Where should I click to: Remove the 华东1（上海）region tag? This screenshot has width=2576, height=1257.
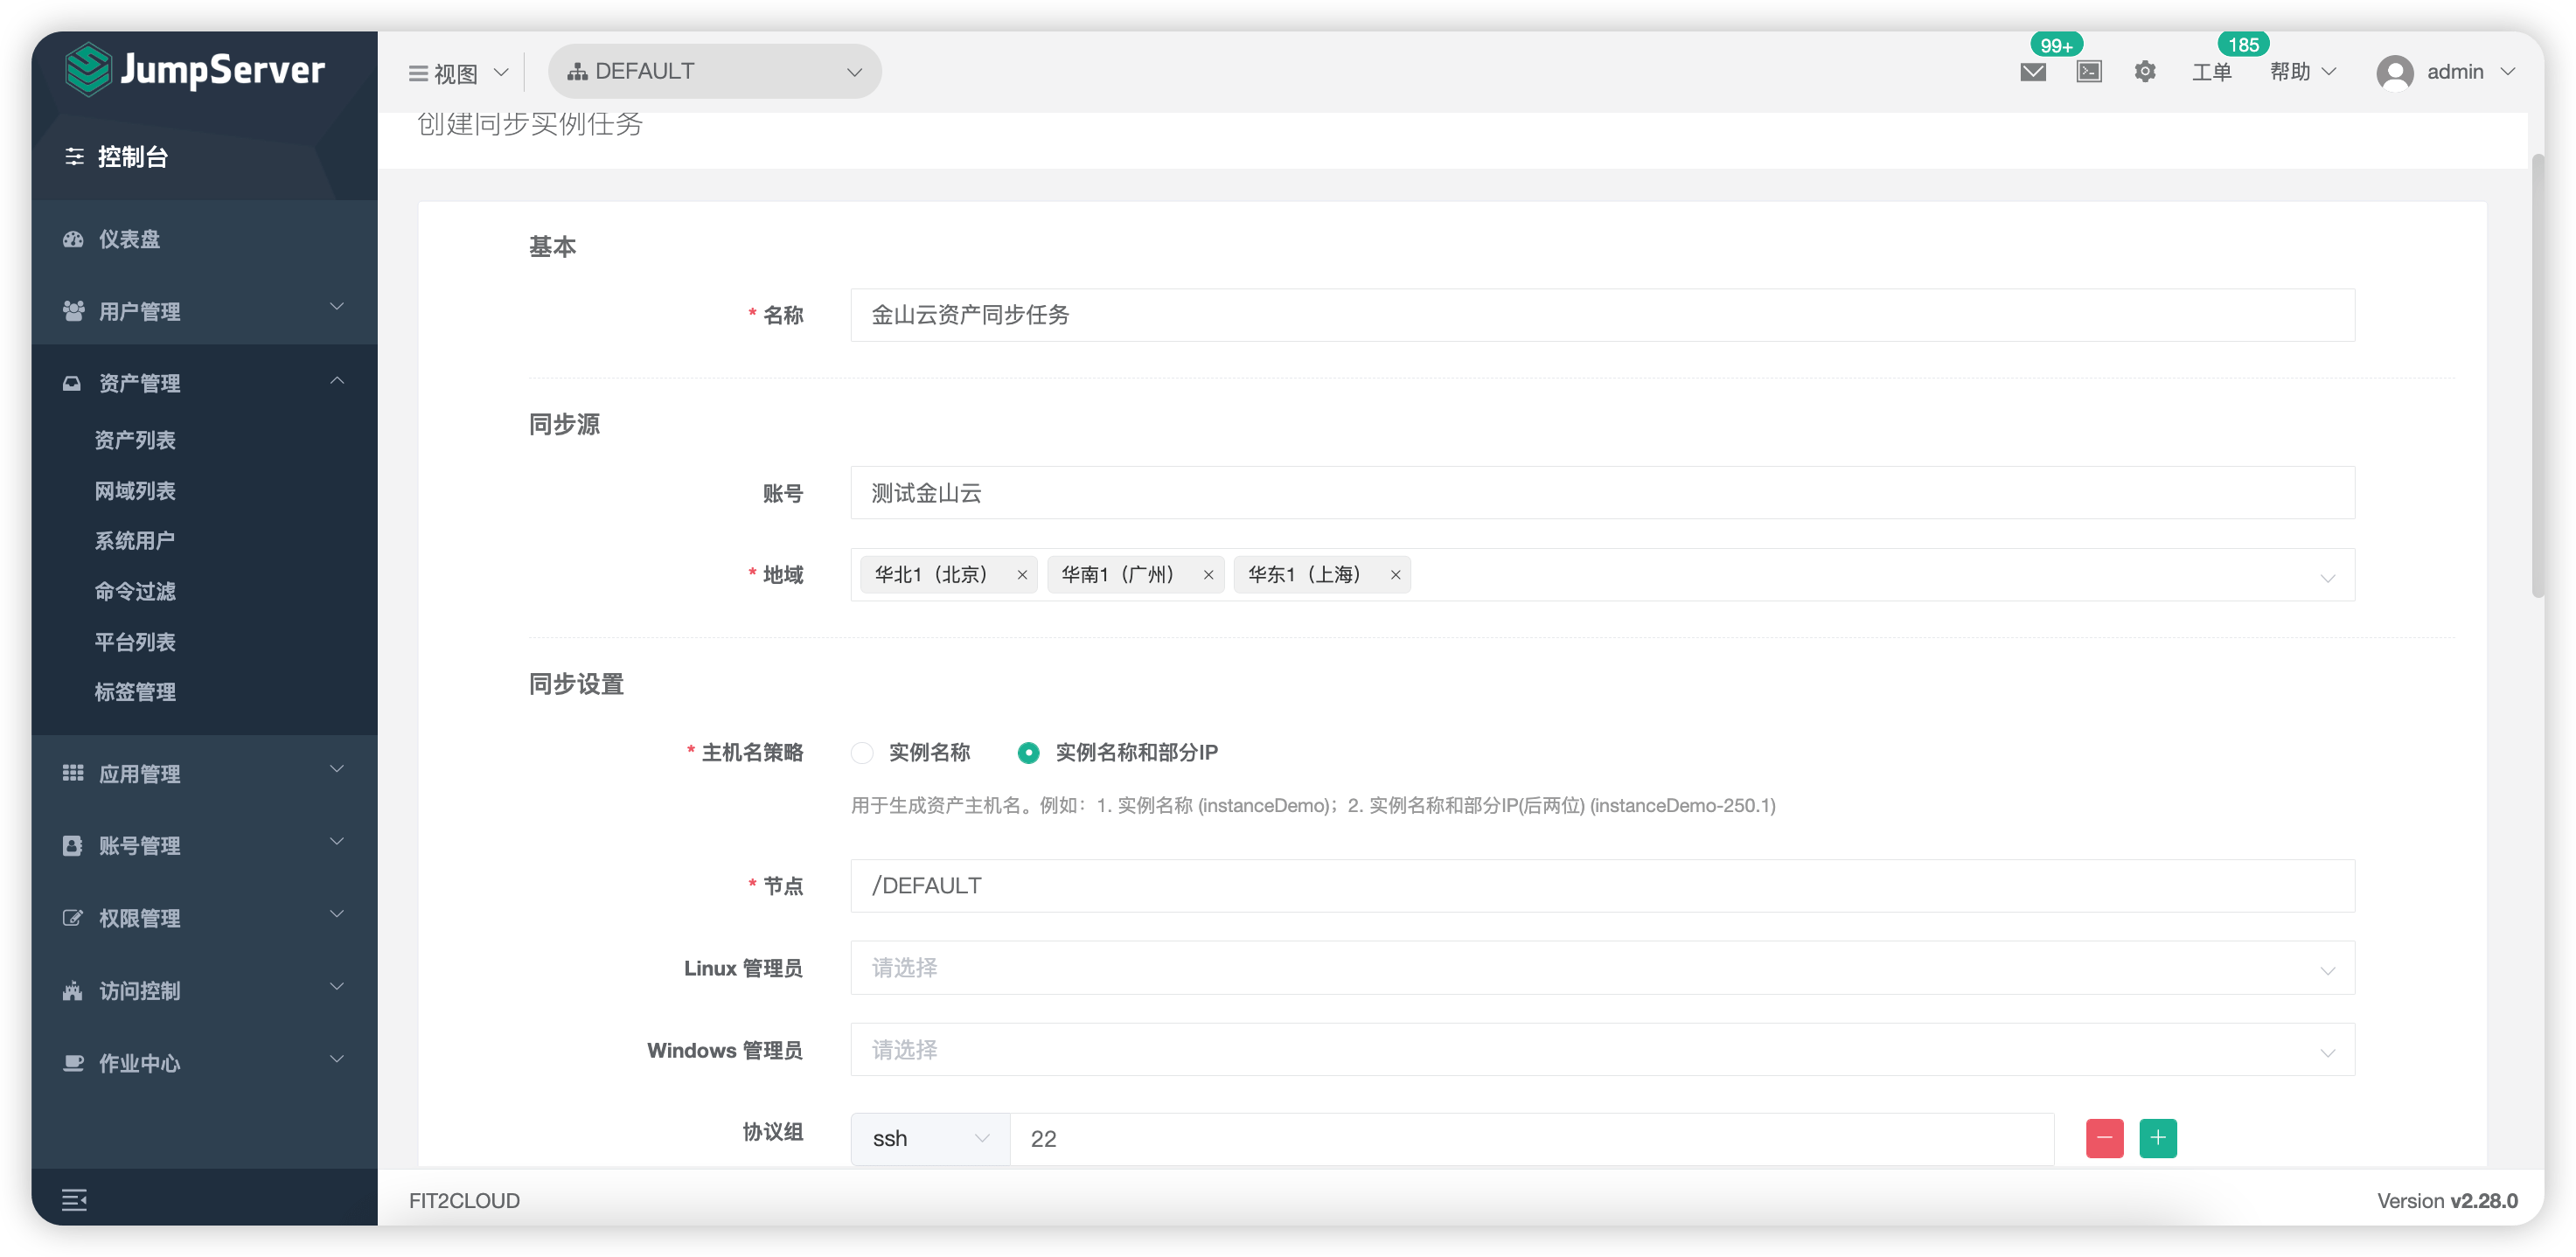(1396, 575)
